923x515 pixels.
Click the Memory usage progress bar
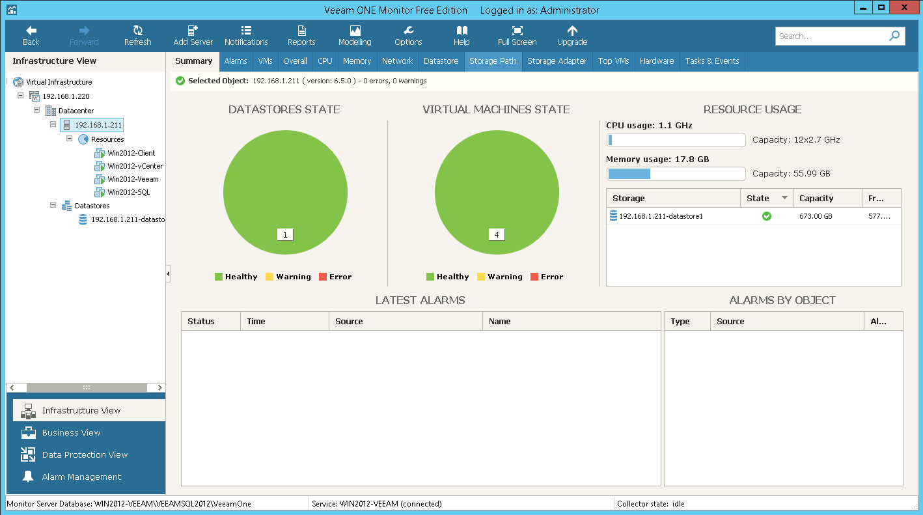click(676, 174)
